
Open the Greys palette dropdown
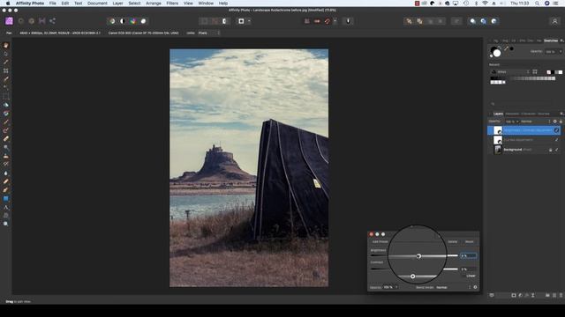pos(511,72)
